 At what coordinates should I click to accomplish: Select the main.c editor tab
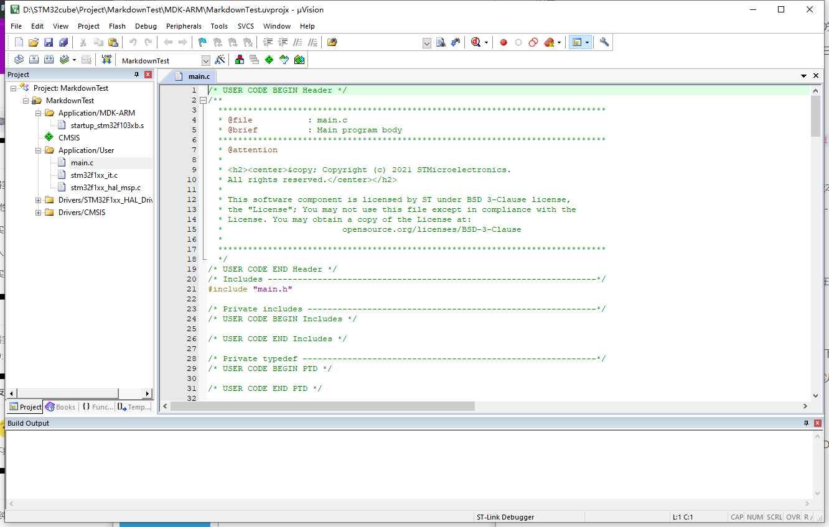pos(194,76)
